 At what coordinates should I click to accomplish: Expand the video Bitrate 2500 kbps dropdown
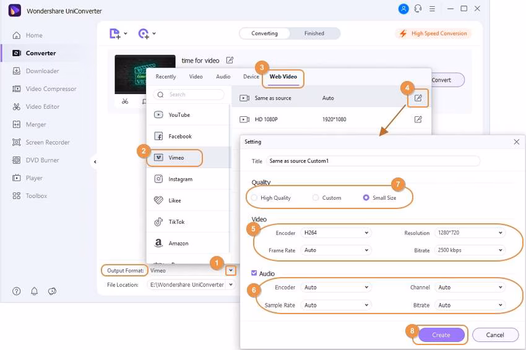[x=470, y=250]
